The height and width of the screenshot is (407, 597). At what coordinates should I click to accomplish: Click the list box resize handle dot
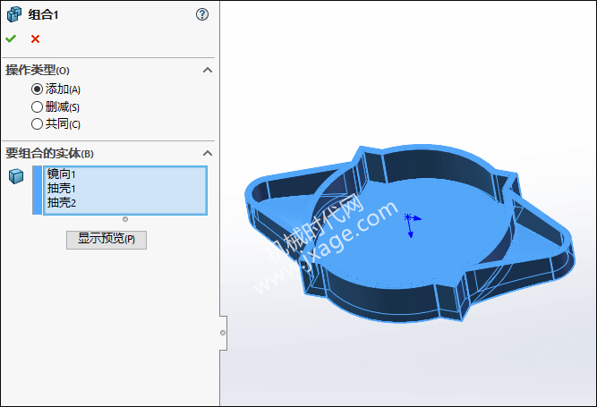pyautogui.click(x=125, y=219)
